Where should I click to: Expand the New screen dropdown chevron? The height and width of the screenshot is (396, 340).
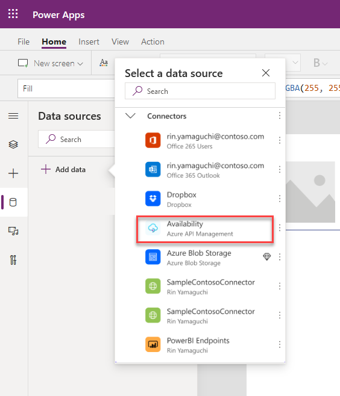[x=80, y=64]
